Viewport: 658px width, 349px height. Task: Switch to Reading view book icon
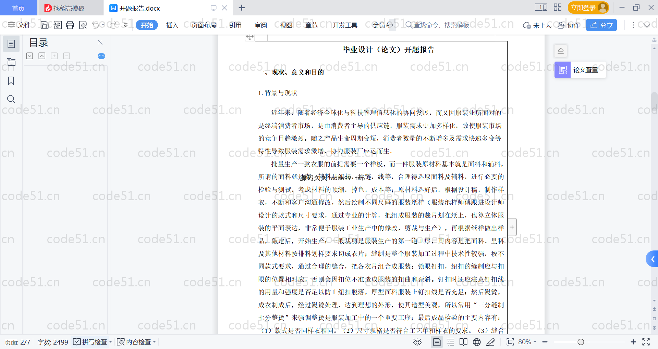(463, 342)
